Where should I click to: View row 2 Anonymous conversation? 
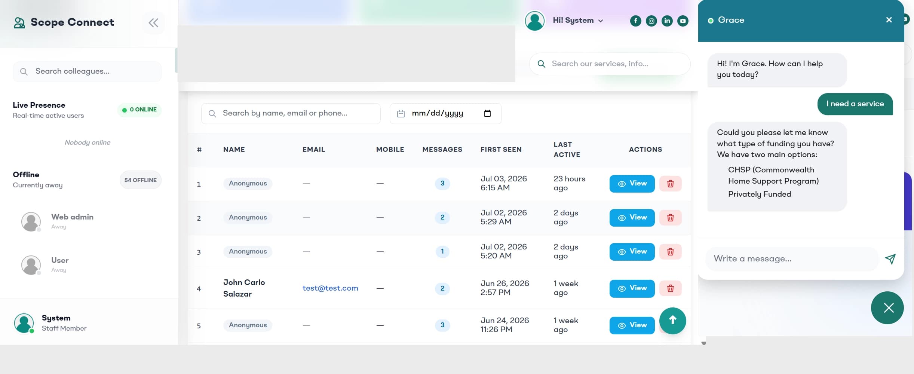[632, 218]
